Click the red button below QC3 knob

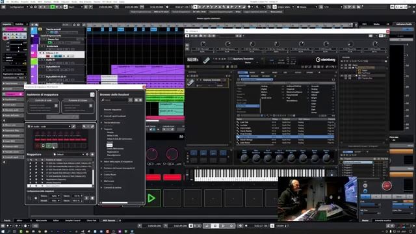(153, 177)
